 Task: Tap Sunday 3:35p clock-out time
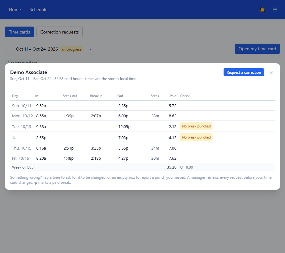pos(123,106)
